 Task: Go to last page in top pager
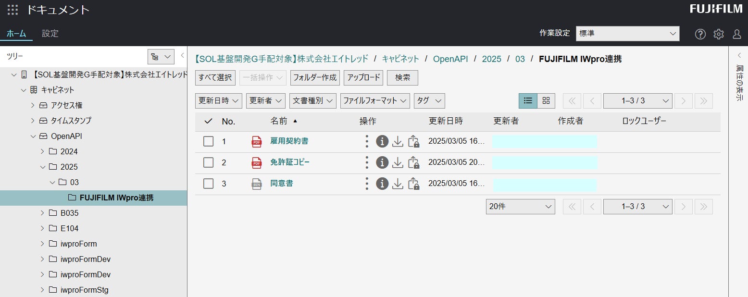pyautogui.click(x=704, y=101)
